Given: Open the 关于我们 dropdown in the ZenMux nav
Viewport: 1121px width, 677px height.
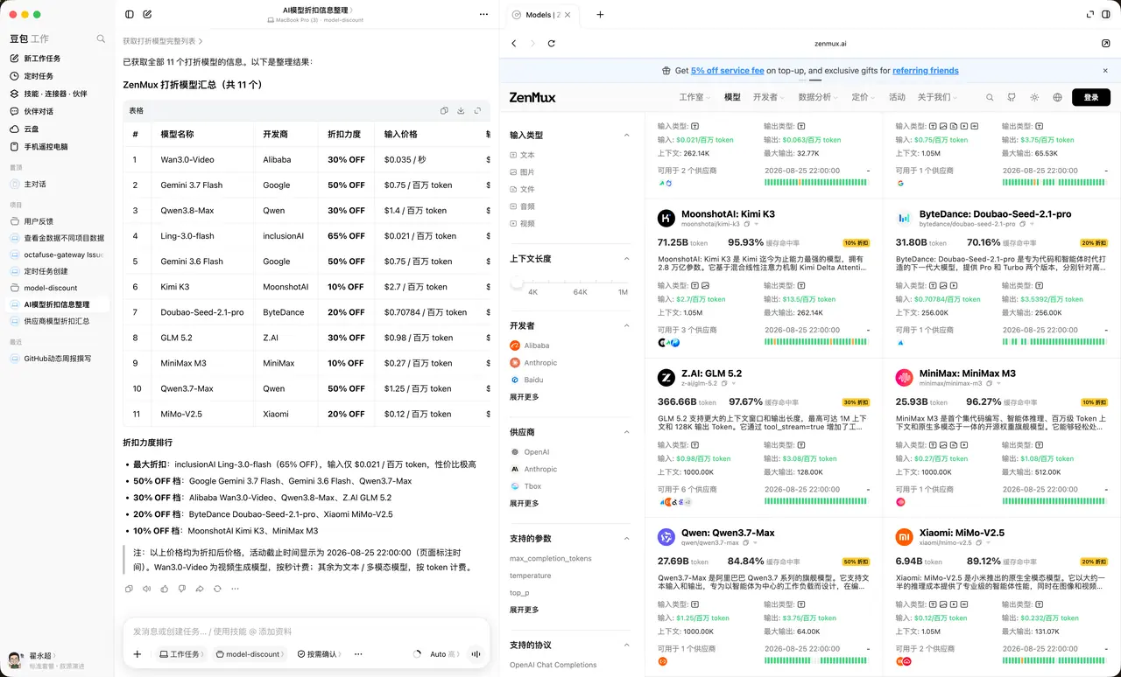Looking at the screenshot, I should point(937,98).
